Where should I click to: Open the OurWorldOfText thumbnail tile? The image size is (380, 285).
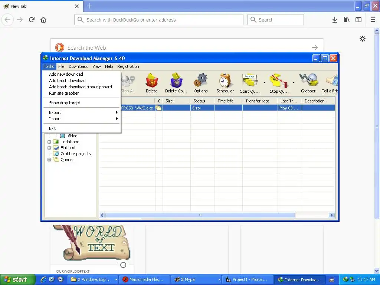pos(92,250)
